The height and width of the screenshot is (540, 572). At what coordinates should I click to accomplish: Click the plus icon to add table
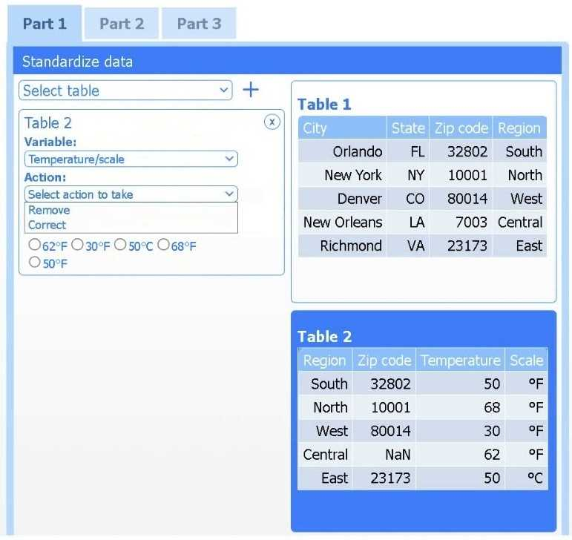(251, 90)
